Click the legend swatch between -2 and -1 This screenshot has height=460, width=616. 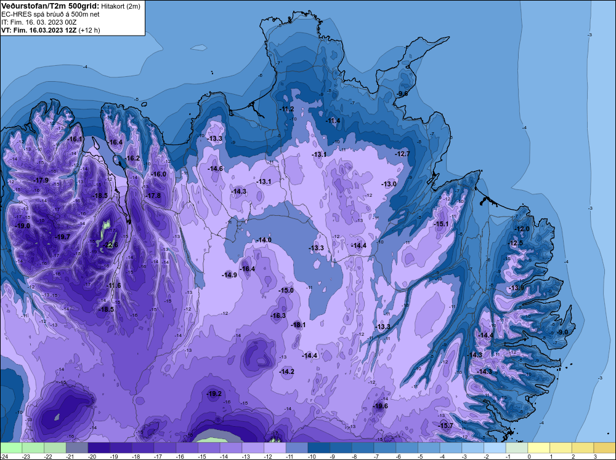495,448
